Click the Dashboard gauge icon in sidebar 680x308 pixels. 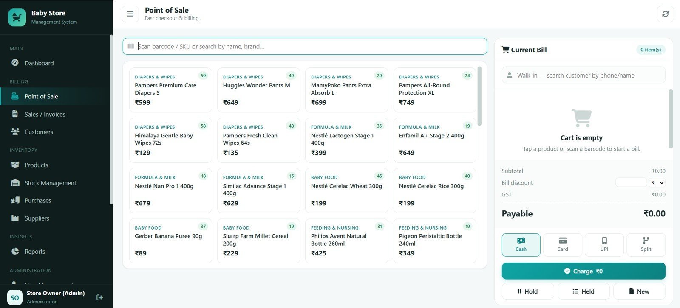pyautogui.click(x=15, y=63)
